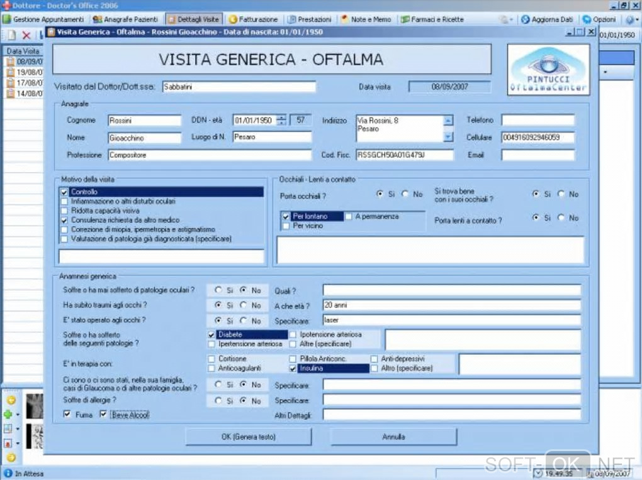Click the Professione field
This screenshot has width=642, height=480.
click(x=210, y=155)
